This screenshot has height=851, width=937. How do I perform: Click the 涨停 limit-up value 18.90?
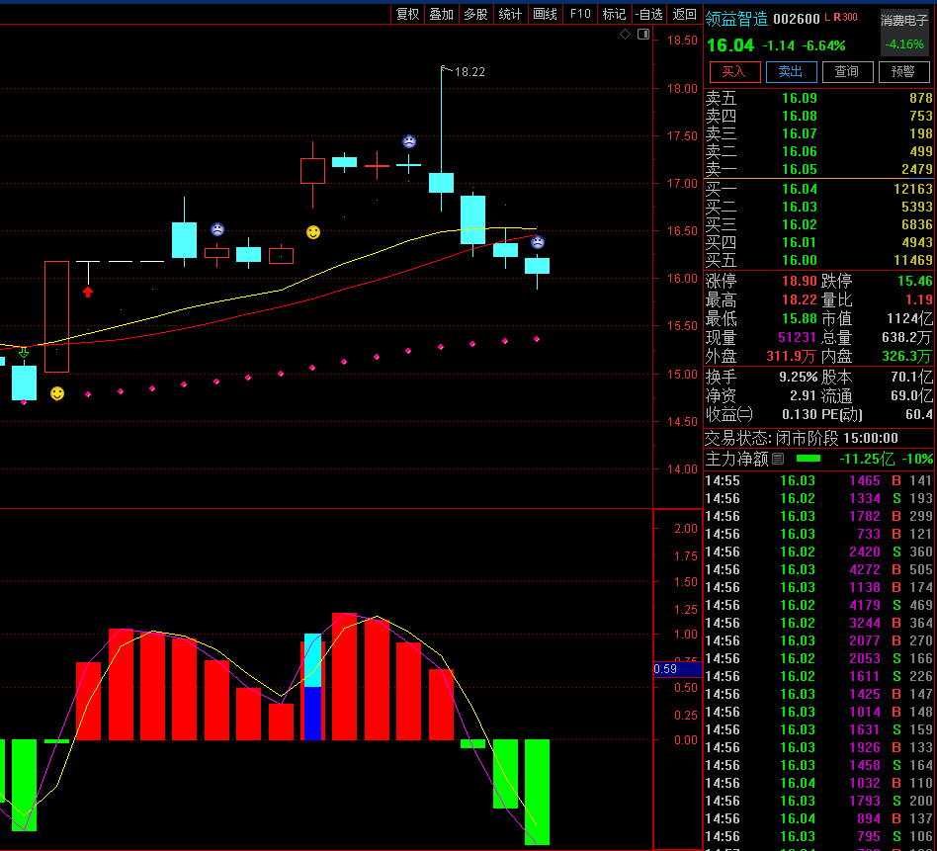pos(800,281)
